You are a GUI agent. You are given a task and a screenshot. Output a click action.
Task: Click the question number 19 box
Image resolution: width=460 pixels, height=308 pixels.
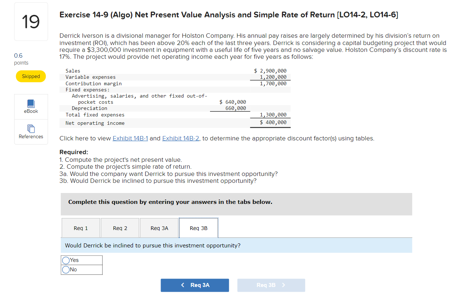pos(31,21)
